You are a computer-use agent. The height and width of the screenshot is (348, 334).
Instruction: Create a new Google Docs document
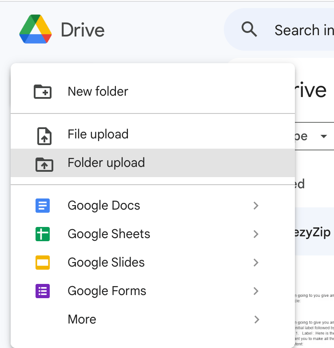point(153,206)
